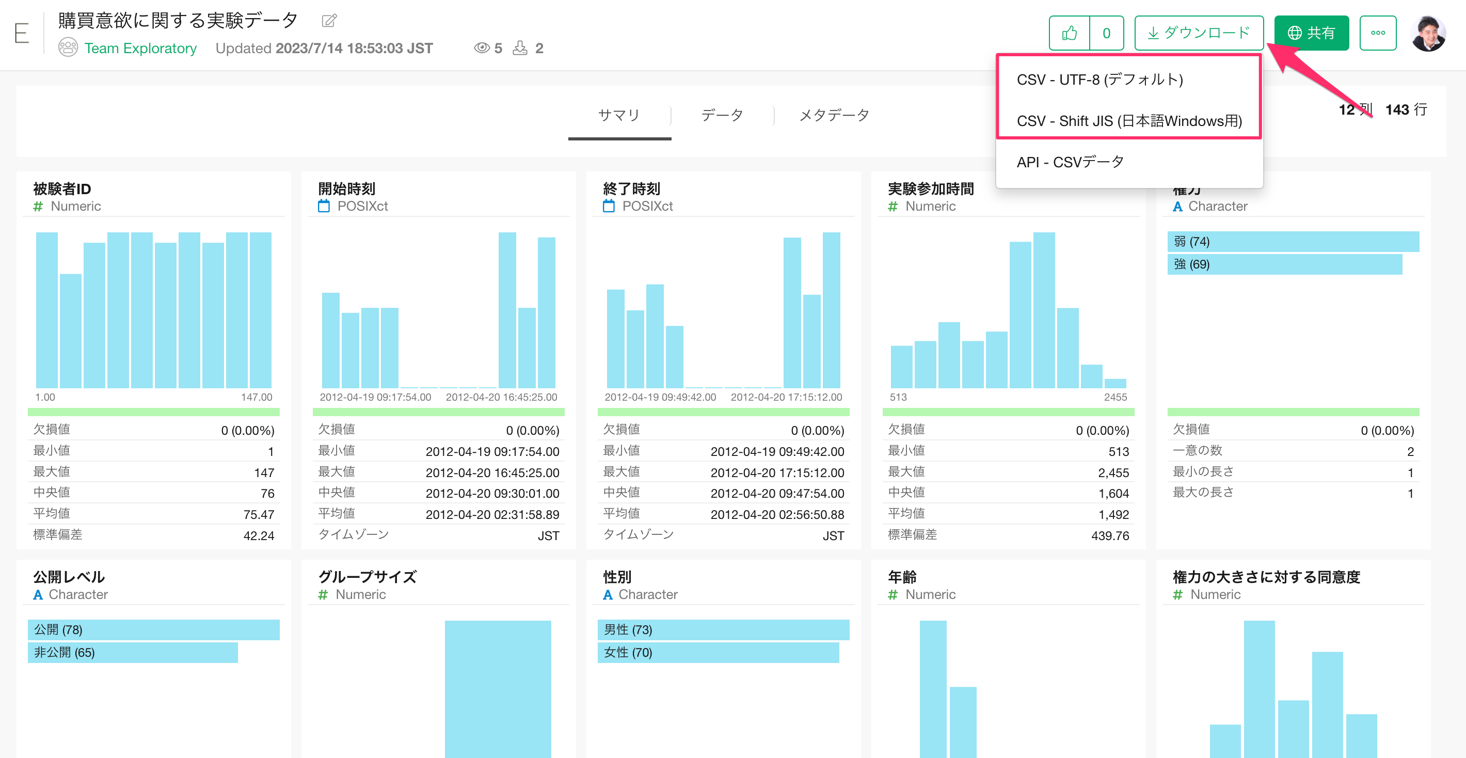The image size is (1466, 758).
Task: Switch to the サマリ tab
Action: 619,116
